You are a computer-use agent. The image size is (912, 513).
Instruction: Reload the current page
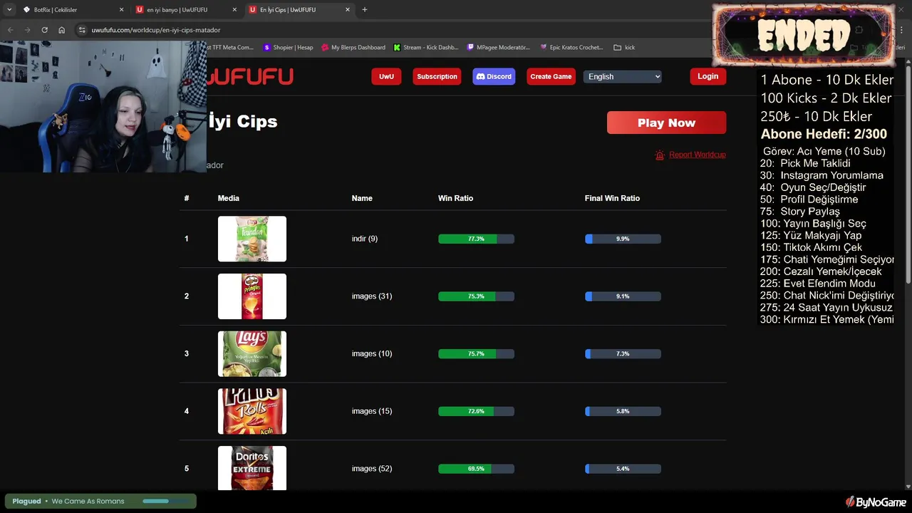point(44,30)
